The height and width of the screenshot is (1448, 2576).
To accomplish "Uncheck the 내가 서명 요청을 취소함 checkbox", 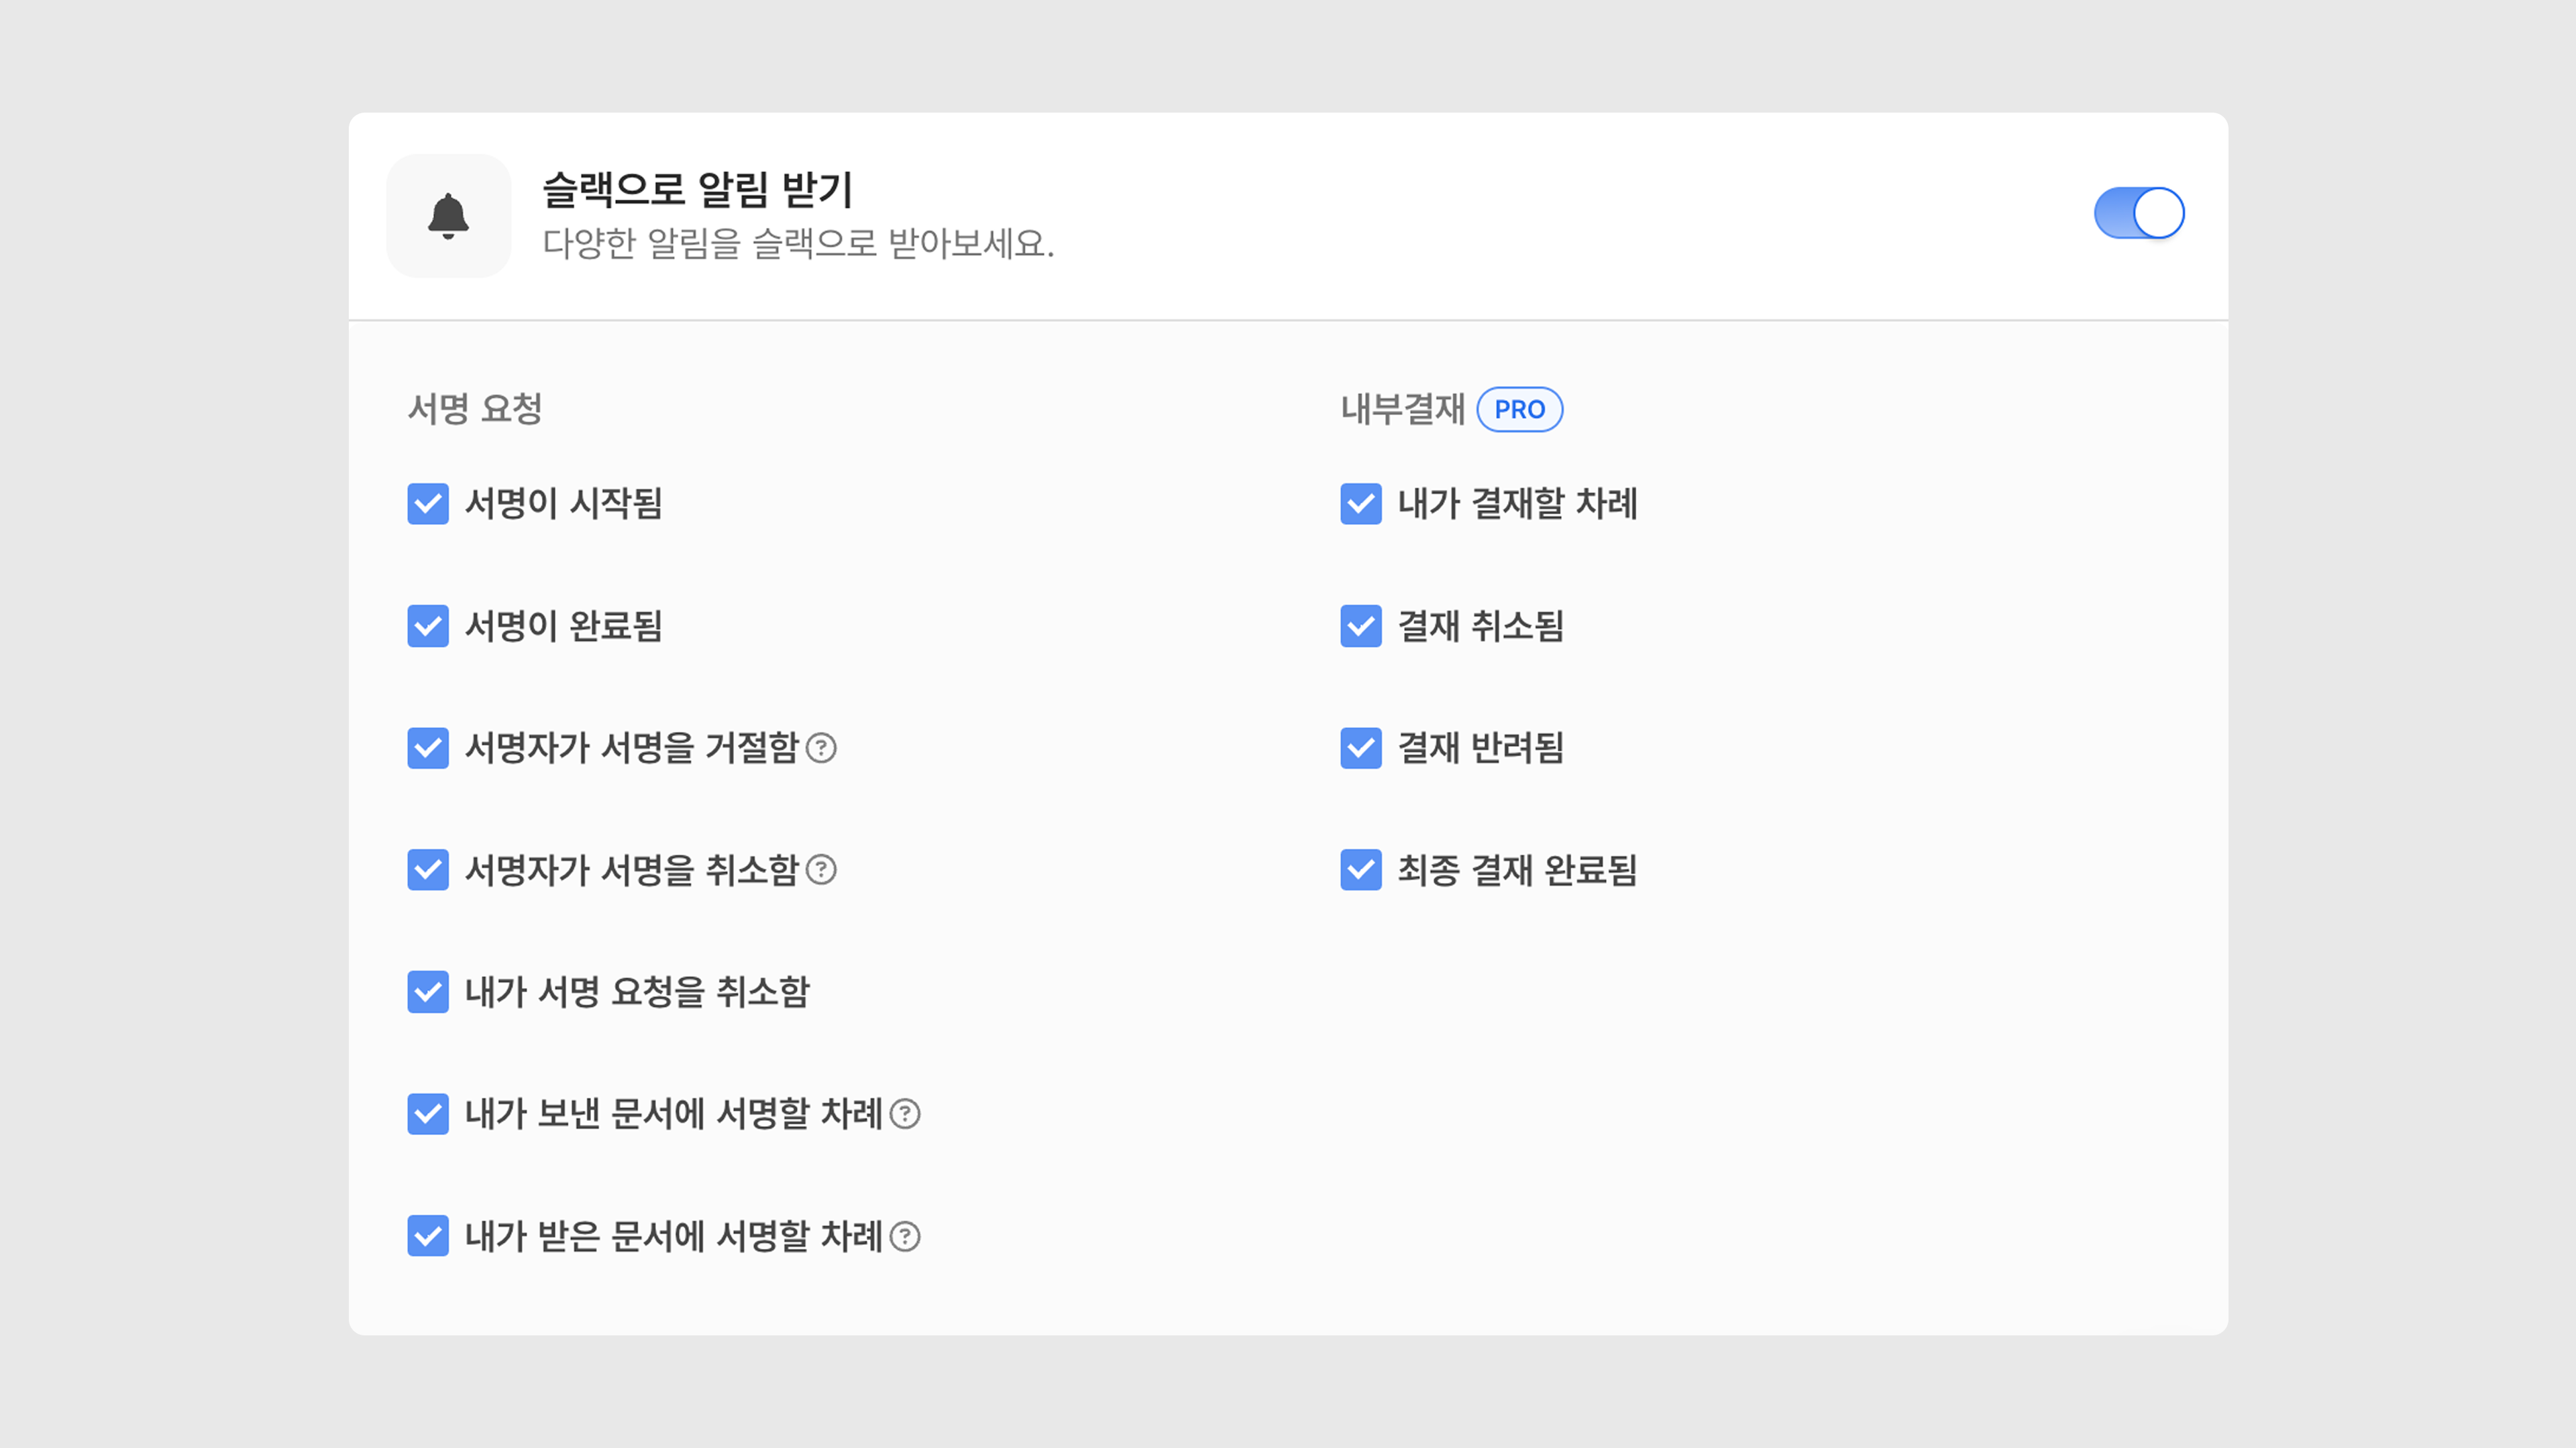I will [428, 991].
